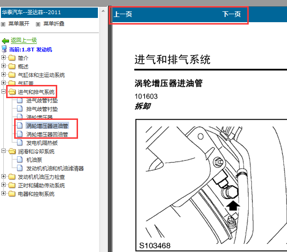Screen dimensions: 287x252
Task: Click the 进气和排气系统 page title
Action: click(173, 59)
